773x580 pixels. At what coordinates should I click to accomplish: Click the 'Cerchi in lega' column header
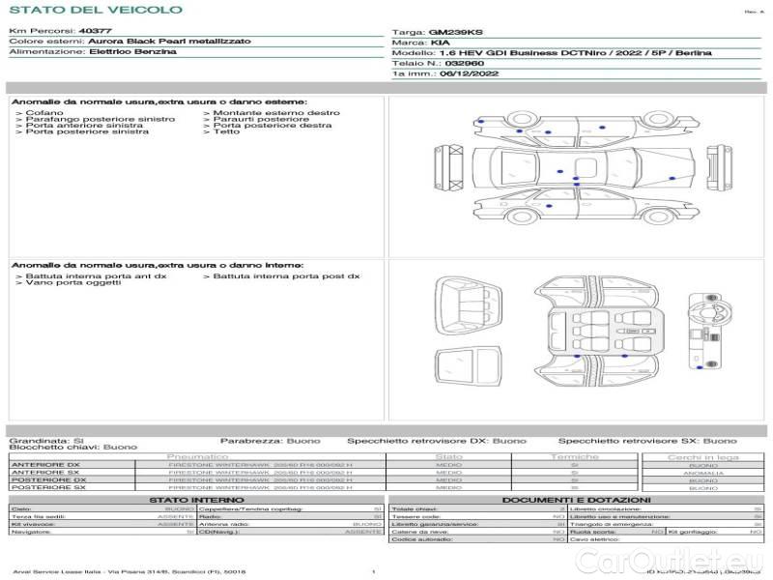click(x=702, y=456)
